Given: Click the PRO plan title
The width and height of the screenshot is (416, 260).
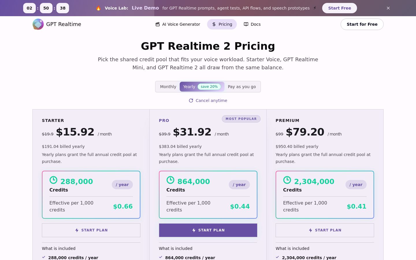Looking at the screenshot, I should coord(164,120).
